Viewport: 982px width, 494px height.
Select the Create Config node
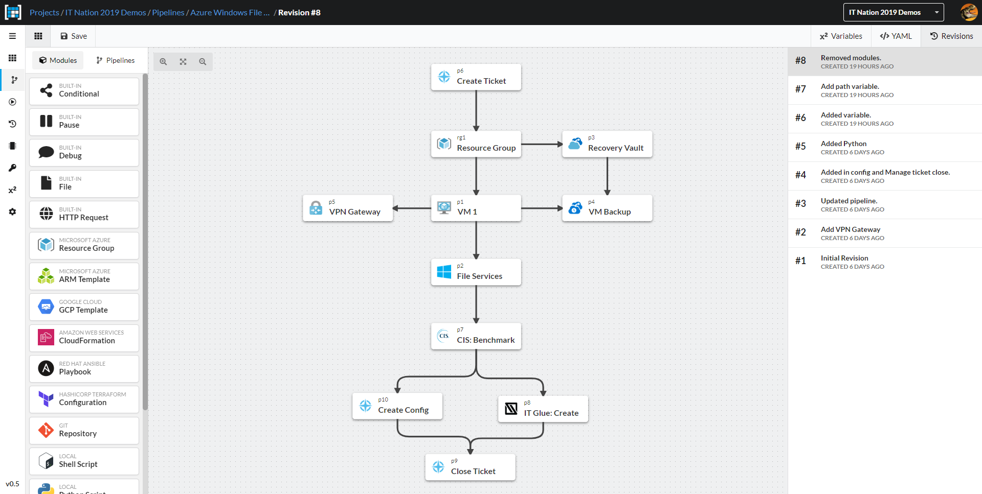[397, 406]
